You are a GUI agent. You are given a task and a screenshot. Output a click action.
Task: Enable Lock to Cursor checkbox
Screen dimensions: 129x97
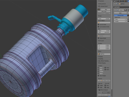coord(99,25)
